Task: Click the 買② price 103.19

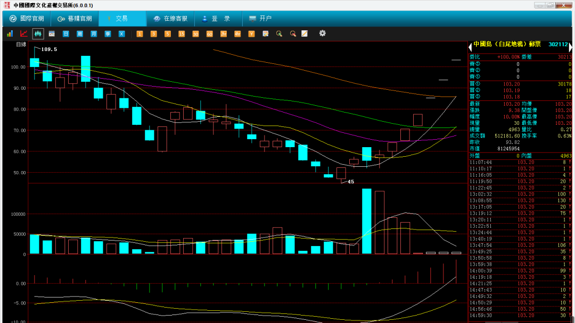Action: 511,90
